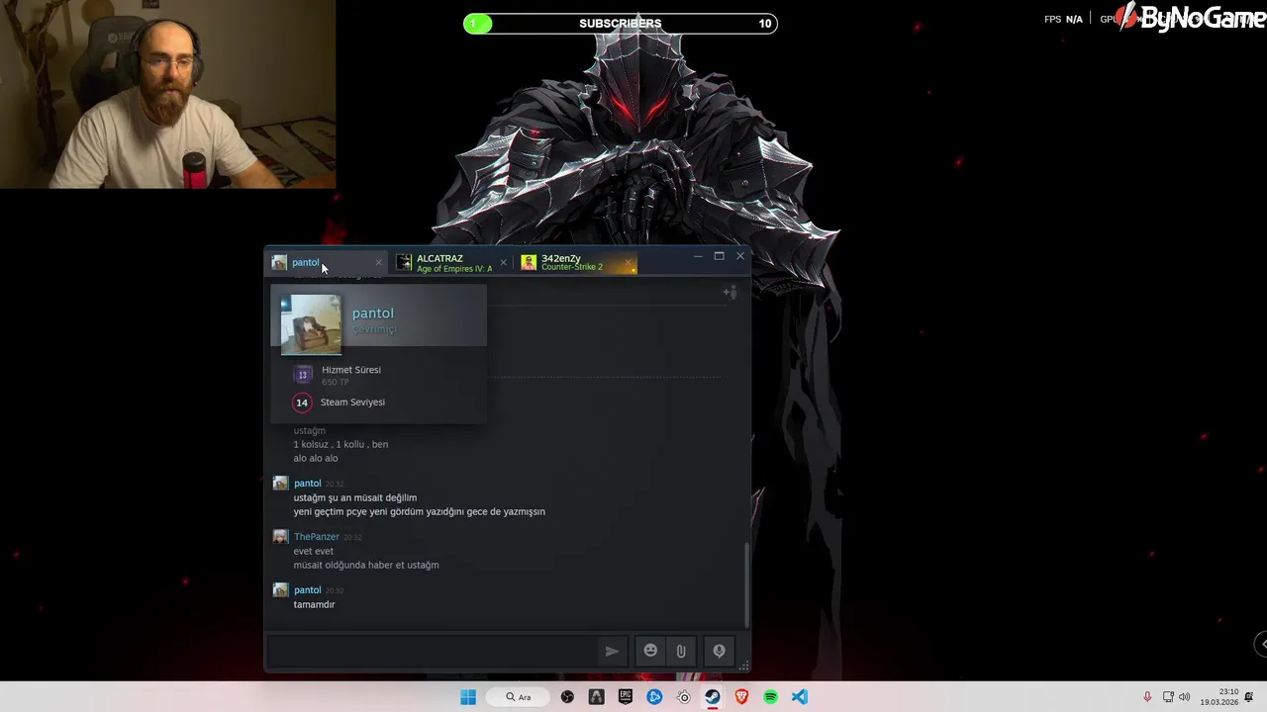Click the 'evet evet' message

(314, 551)
